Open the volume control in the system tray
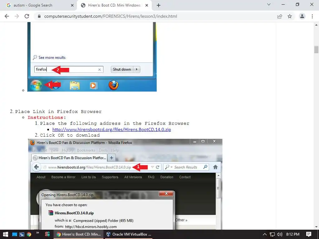This screenshot has height=239, width=319. point(280,234)
